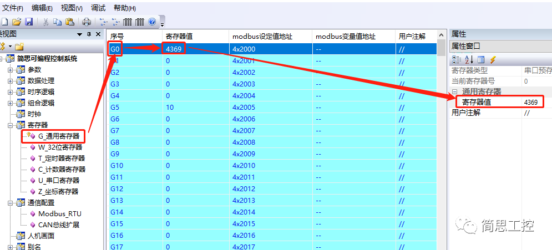552x250 pixels.
Task: Click the new folder icon in tree panel
Action: [19, 46]
